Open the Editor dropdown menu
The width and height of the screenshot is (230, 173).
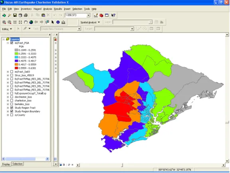7,29
